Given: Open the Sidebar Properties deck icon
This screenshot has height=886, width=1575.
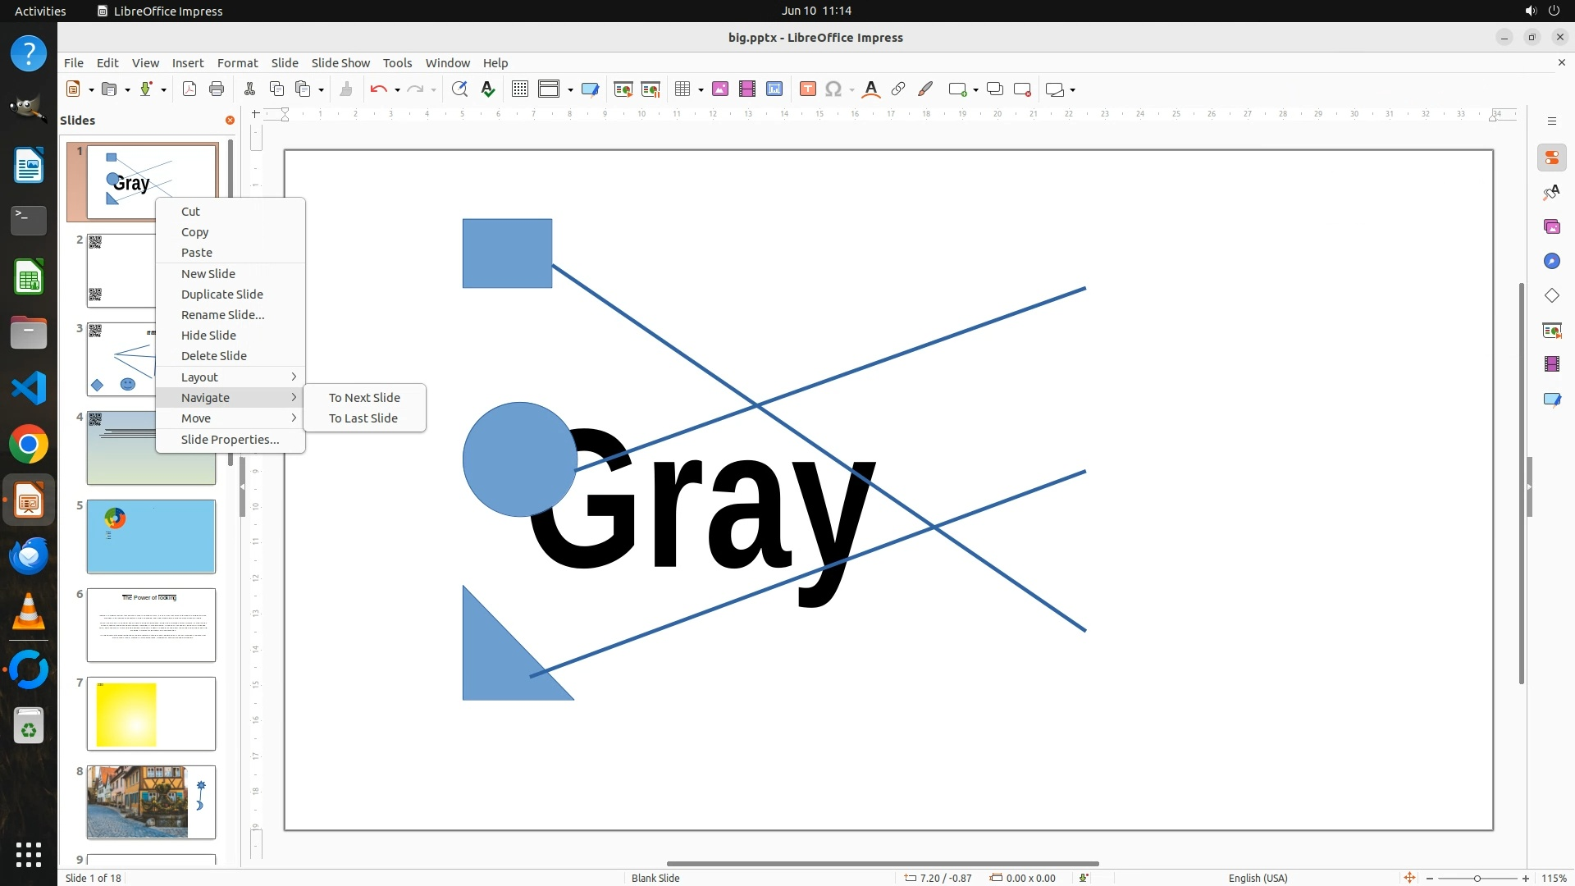Looking at the screenshot, I should (1551, 158).
